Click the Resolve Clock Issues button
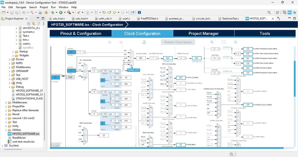The width and height of the screenshot is (298, 157). 178,42
